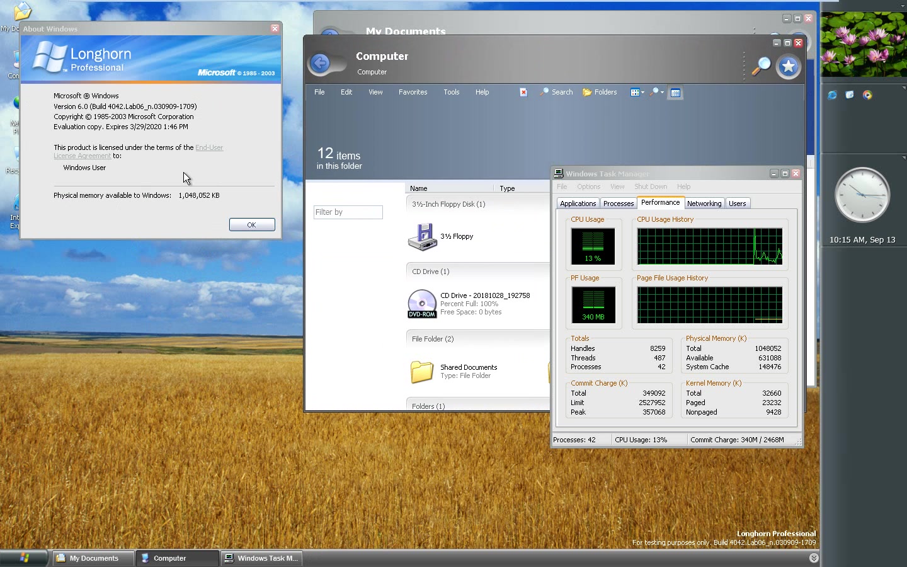Click the 'Processes: 42' status bar entry
Image resolution: width=907 pixels, height=567 pixels.
[x=581, y=440]
